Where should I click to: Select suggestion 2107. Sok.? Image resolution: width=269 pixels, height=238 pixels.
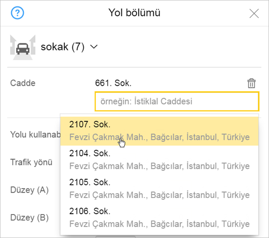pos(159,131)
